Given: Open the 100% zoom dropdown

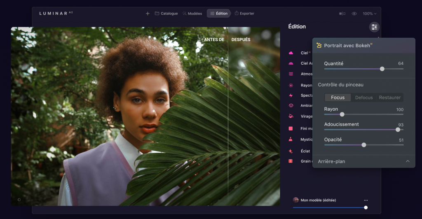Looking at the screenshot, I should 369,14.
